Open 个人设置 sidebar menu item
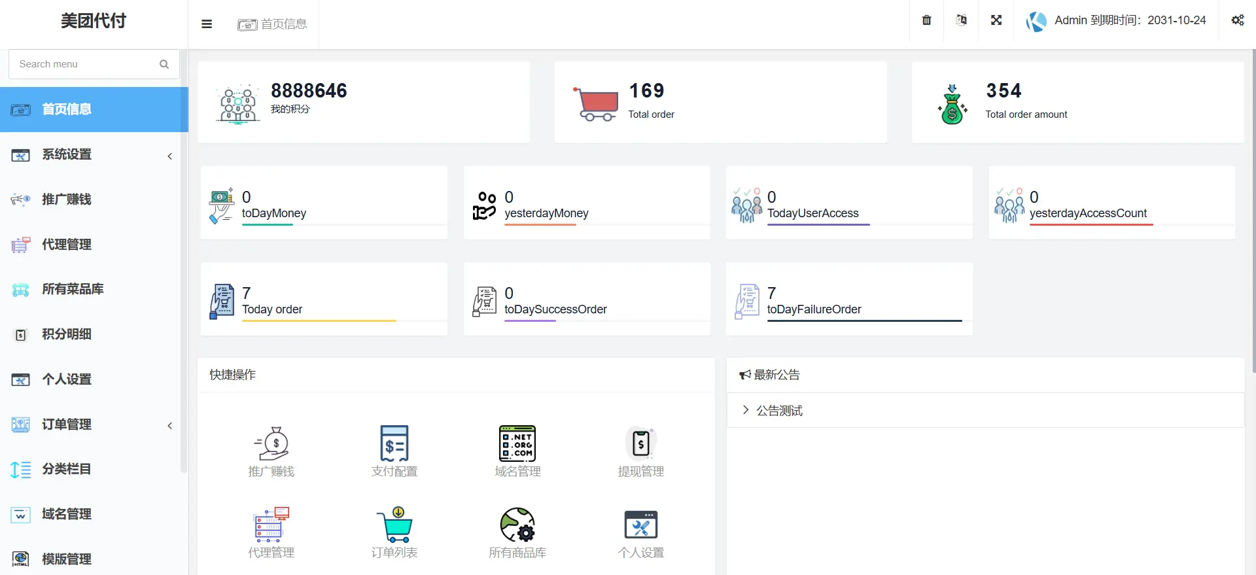 [x=94, y=379]
